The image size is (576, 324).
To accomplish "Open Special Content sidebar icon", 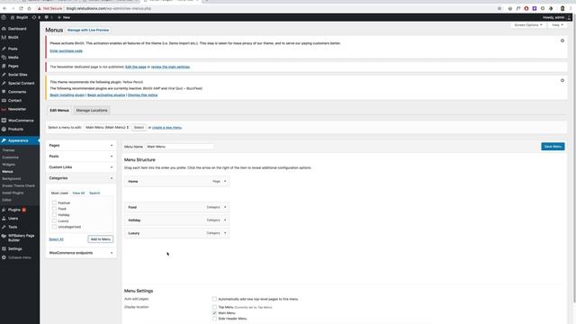I will [4, 84].
